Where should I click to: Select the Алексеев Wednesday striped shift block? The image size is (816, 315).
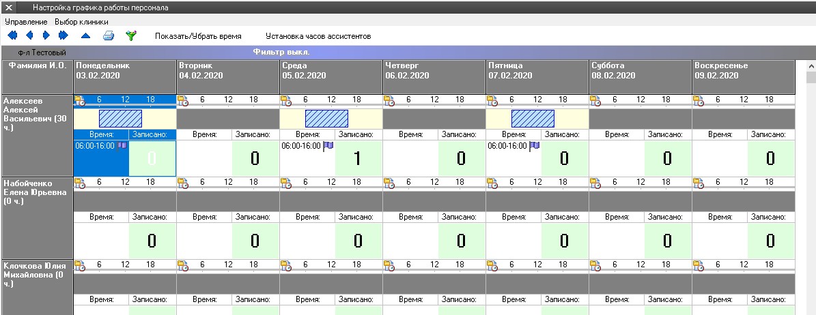326,119
